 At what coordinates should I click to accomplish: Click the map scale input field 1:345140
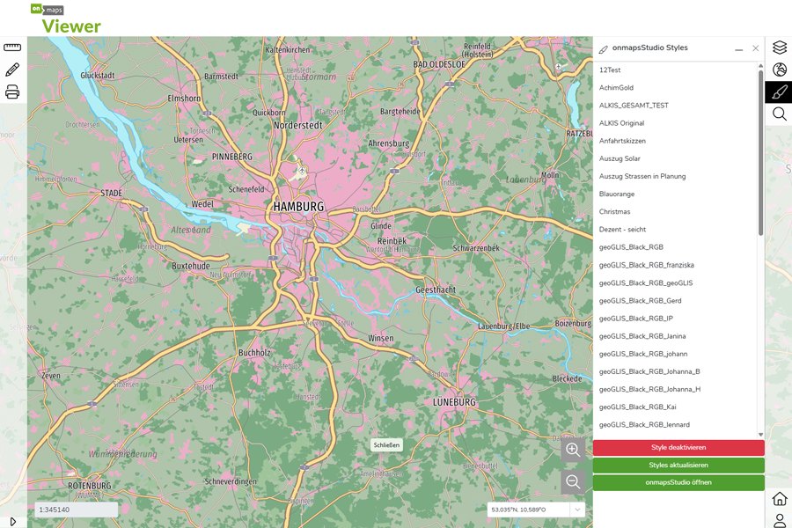(75, 509)
